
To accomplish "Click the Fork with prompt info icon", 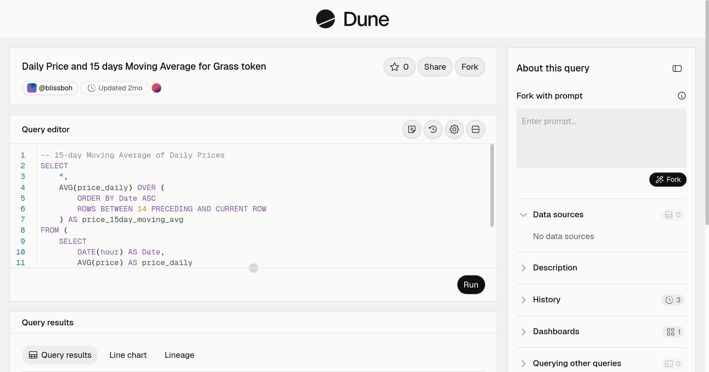I will point(682,96).
